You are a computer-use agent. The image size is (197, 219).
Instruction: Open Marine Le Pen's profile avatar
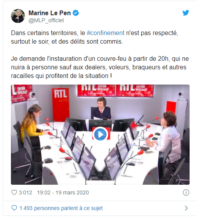pyautogui.click(x=18, y=16)
